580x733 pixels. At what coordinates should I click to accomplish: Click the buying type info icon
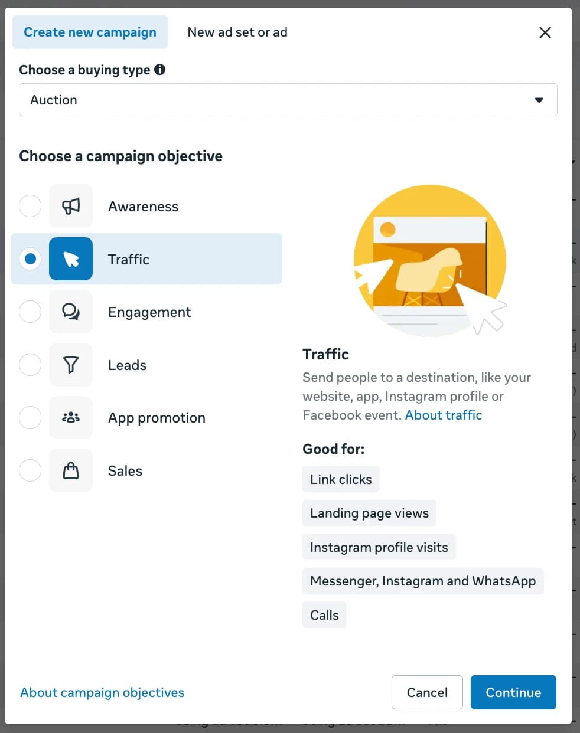(160, 70)
